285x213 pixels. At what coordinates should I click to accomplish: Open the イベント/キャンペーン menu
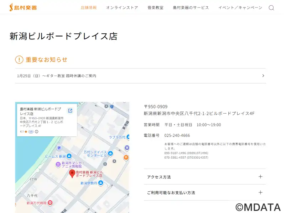(x=240, y=7)
